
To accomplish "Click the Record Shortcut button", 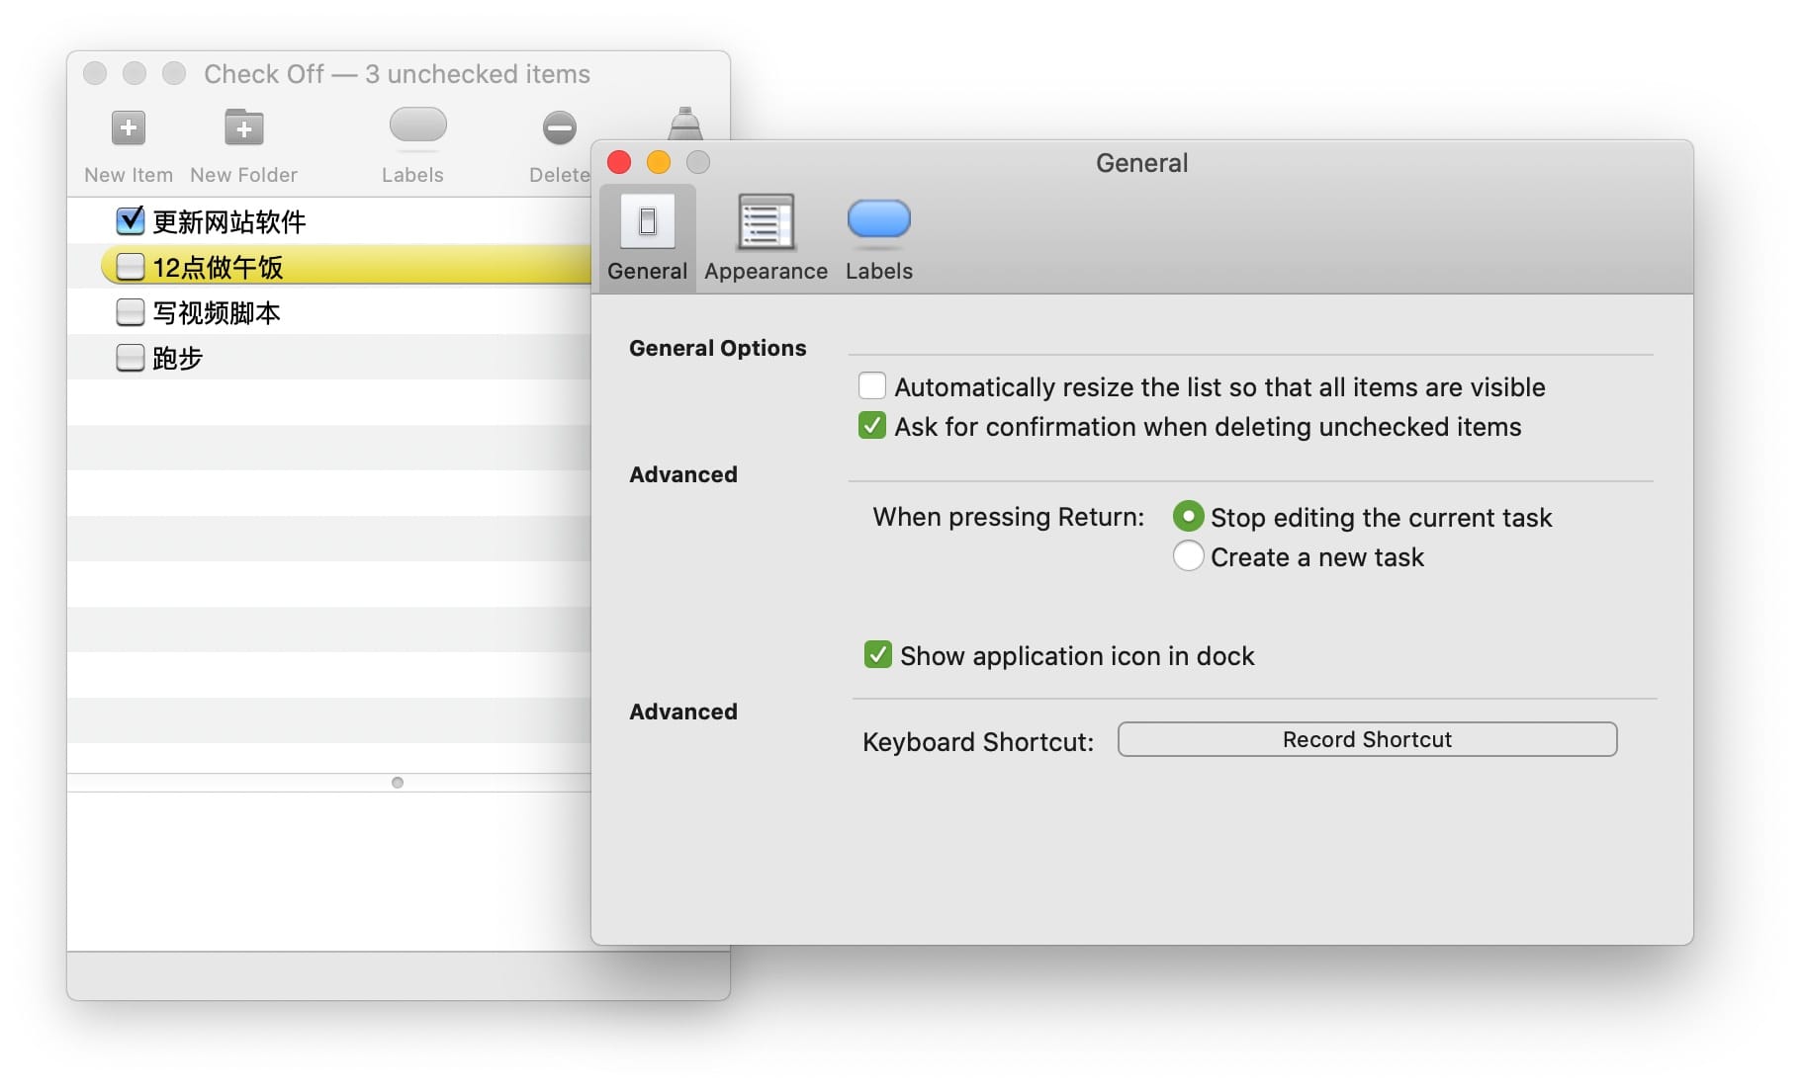I will click(1367, 739).
